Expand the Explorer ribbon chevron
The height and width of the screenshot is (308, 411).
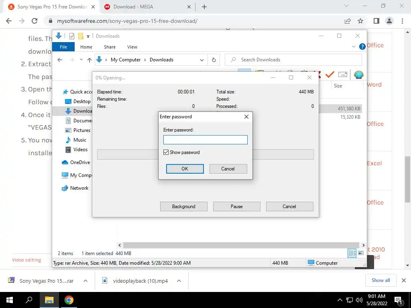tap(353, 47)
